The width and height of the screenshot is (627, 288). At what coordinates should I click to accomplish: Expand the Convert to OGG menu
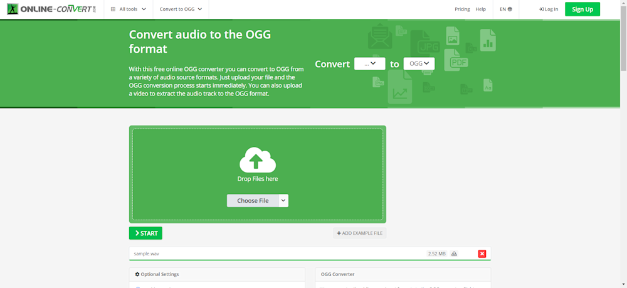tap(181, 9)
